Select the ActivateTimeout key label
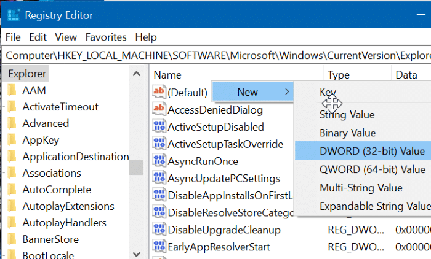431x259 pixels. [x=60, y=107]
